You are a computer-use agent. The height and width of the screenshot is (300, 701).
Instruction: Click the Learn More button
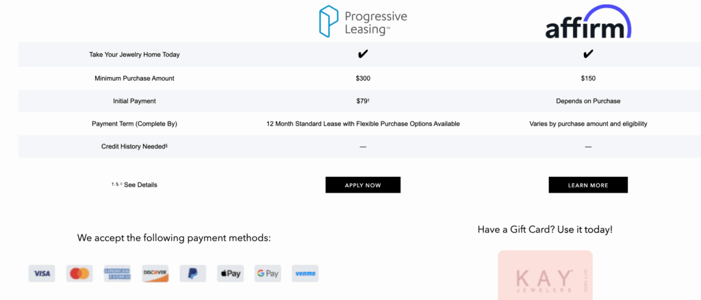588,185
